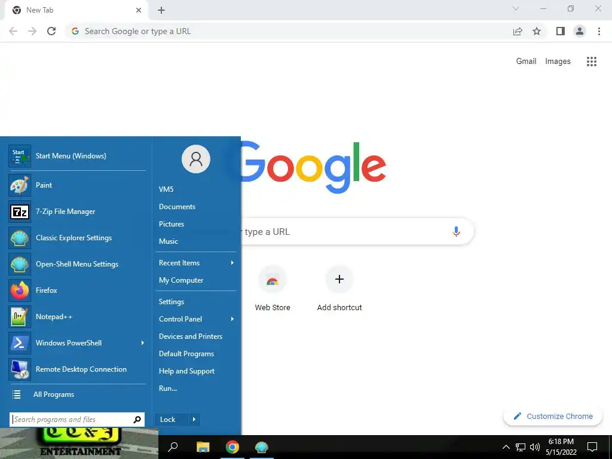
Task: Open a new tab with plus button
Action: point(161,10)
